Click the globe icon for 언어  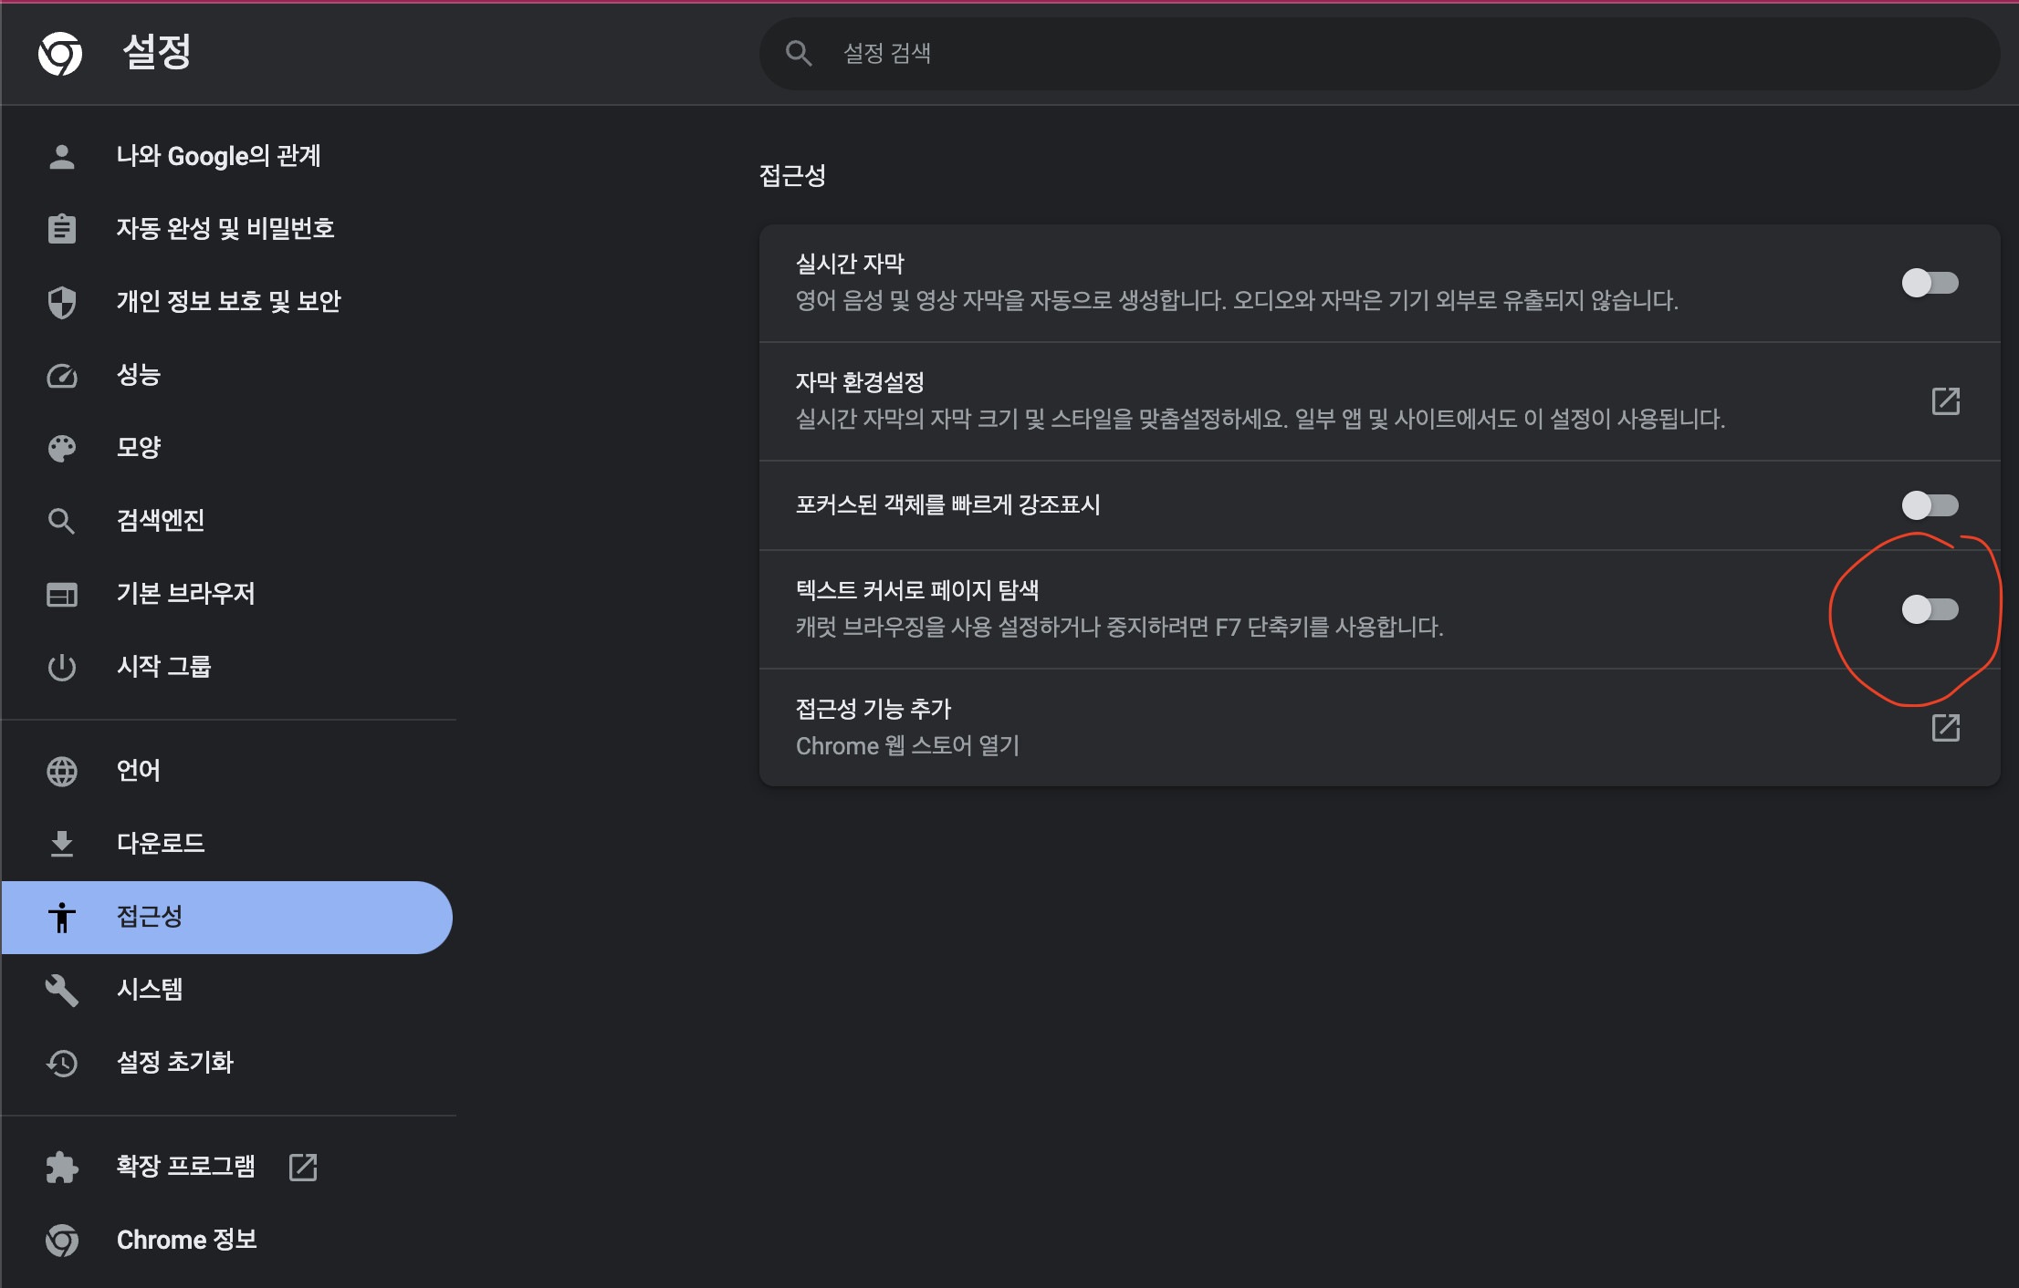[61, 771]
